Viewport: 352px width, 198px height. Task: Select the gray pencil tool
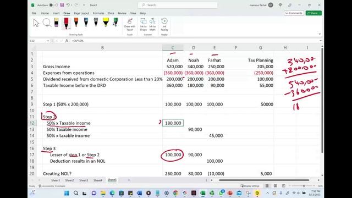[96, 23]
